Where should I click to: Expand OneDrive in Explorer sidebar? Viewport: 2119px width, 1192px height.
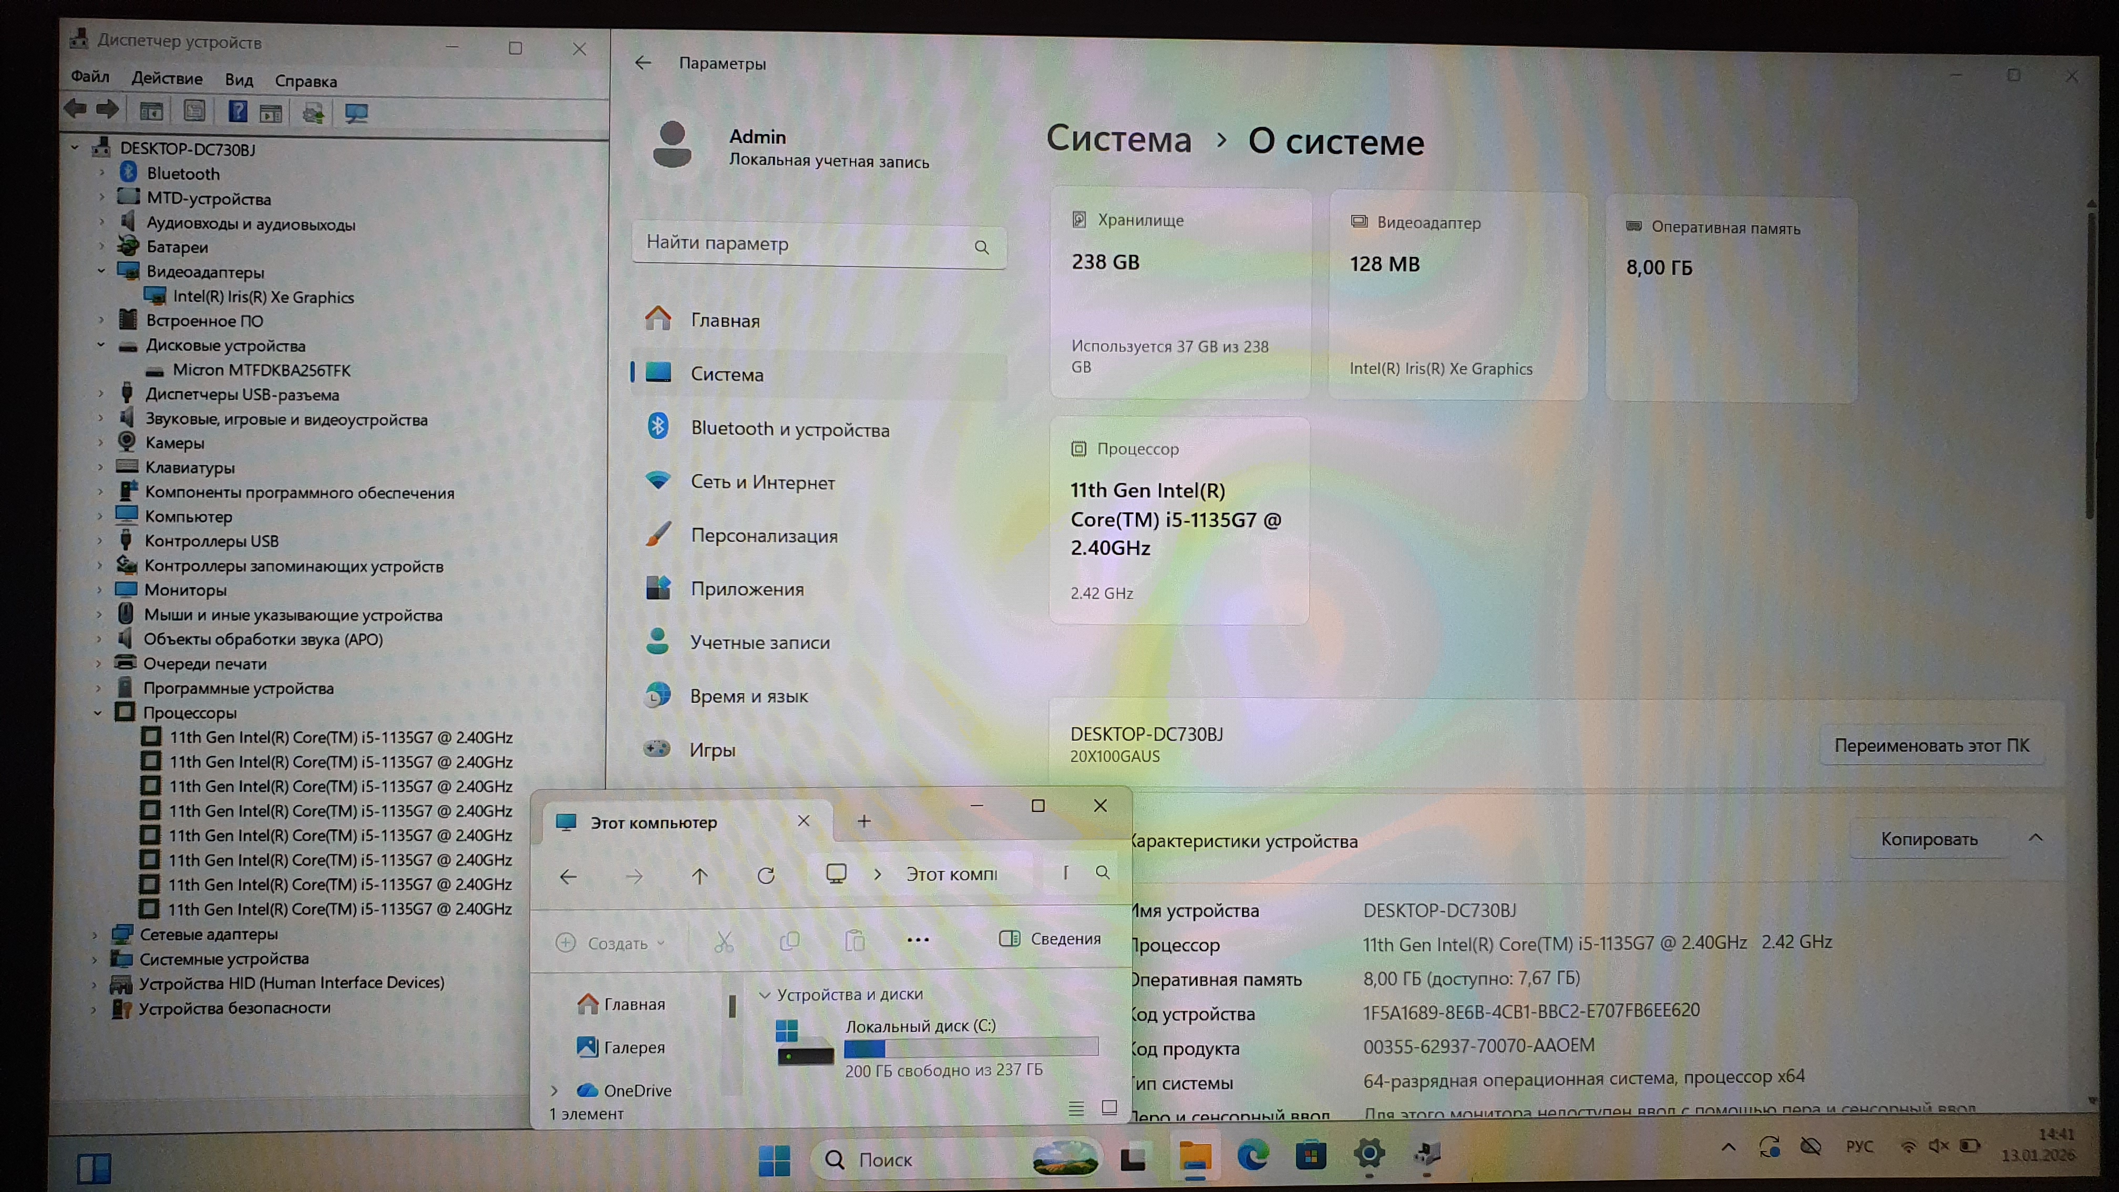click(554, 1090)
